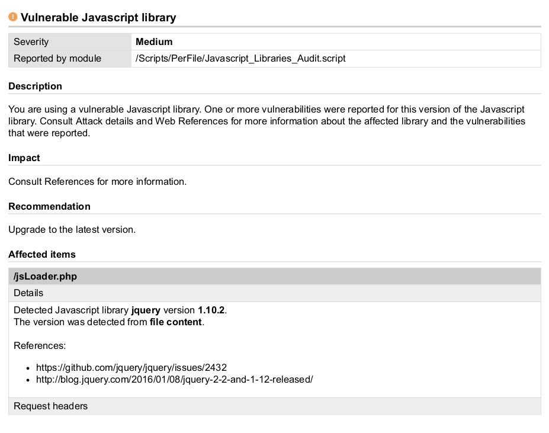Click the bold file content text

click(x=176, y=322)
